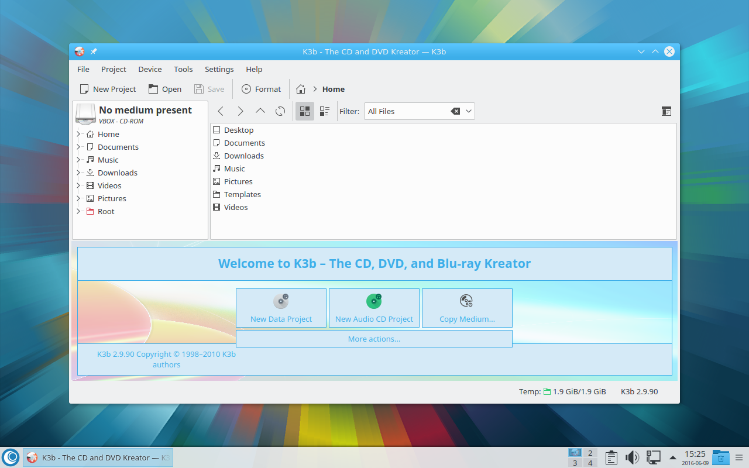
Task: Click the New Data Project disc icon
Action: 281,301
